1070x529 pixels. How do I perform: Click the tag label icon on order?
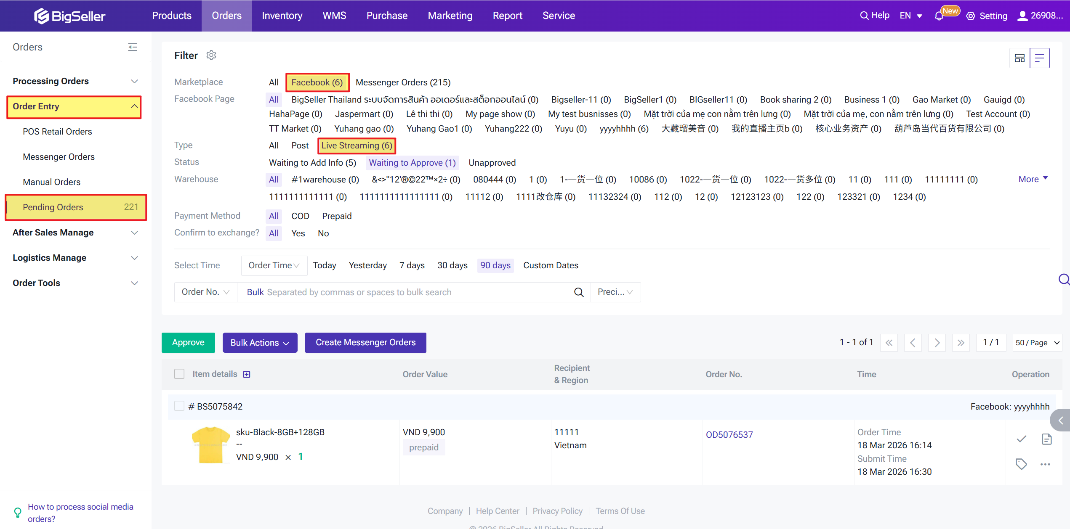click(x=1021, y=464)
